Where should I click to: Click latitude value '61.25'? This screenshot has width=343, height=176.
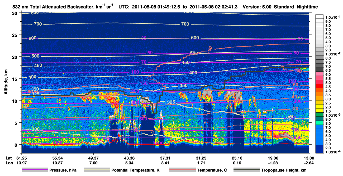click(x=21, y=158)
